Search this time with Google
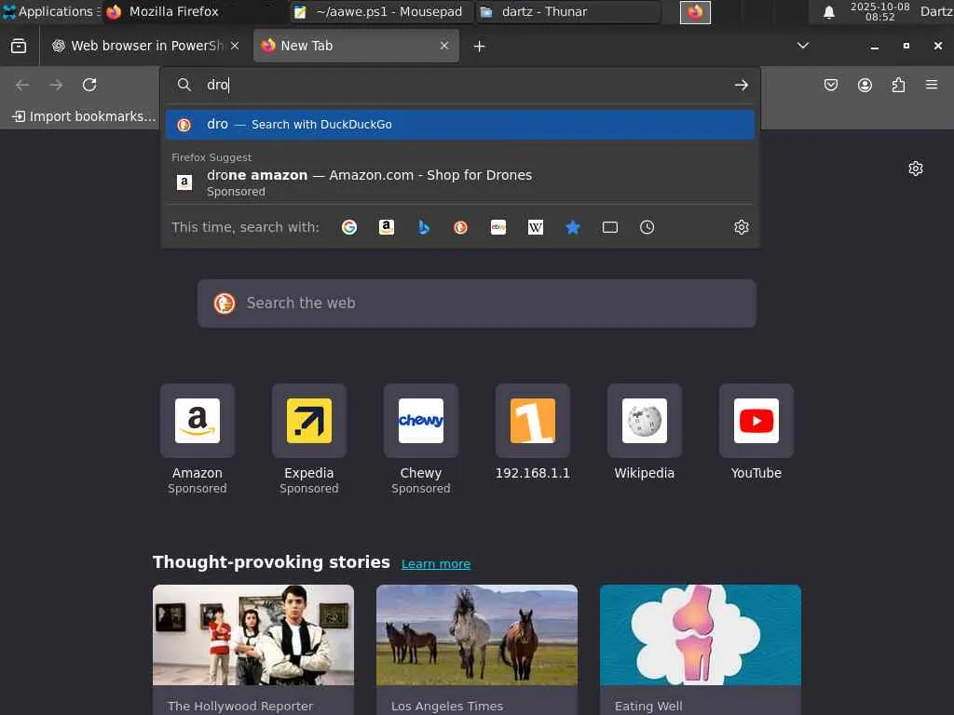Viewport: 954px width, 715px height. point(349,227)
